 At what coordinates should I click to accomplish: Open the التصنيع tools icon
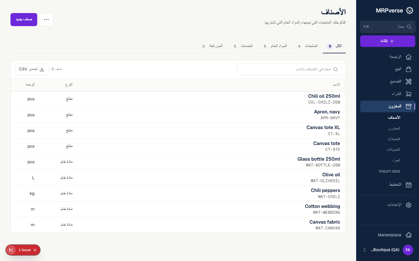point(409,81)
